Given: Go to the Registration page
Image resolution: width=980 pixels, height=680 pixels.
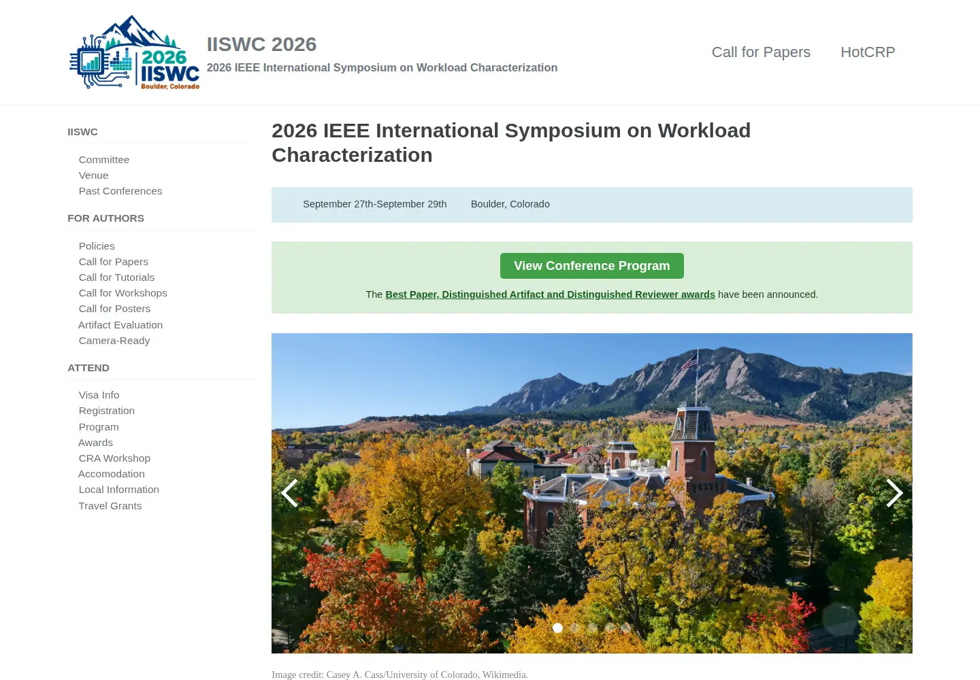Looking at the screenshot, I should [107, 411].
